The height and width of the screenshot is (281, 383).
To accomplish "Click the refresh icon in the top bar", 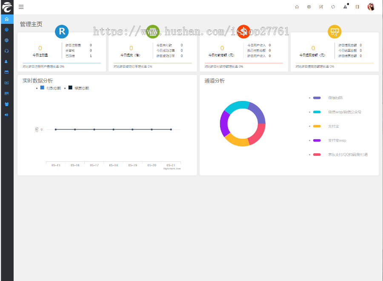I will click(x=333, y=7).
